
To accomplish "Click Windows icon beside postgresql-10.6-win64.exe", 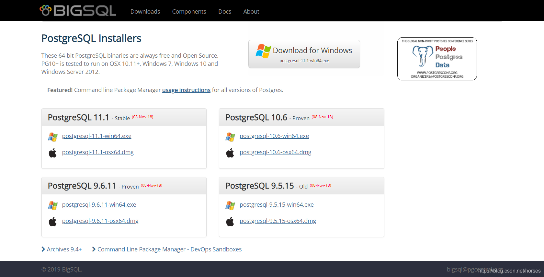I will [x=230, y=137].
